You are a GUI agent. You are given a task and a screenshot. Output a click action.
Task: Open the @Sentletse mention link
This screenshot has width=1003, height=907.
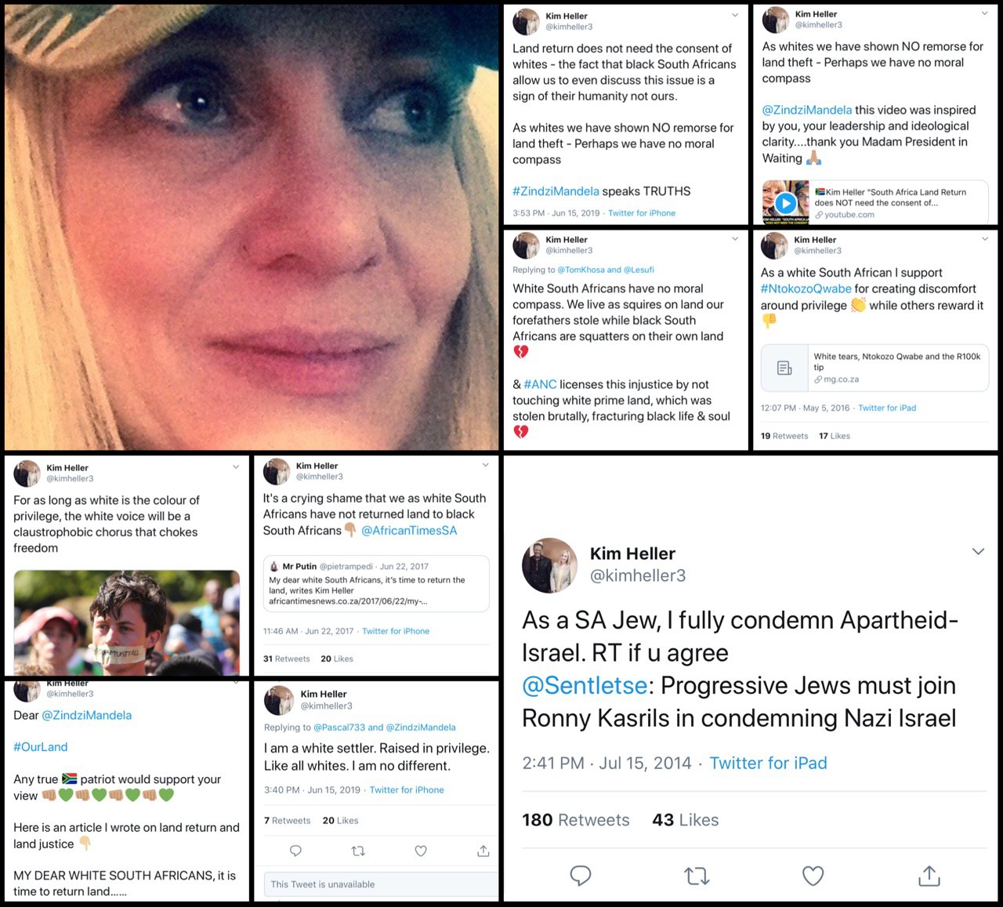[585, 685]
